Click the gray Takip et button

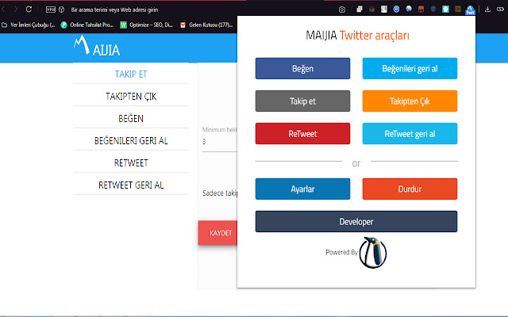(x=302, y=101)
